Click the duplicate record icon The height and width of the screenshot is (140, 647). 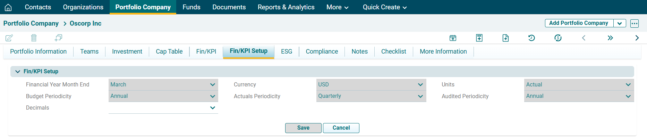tap(58, 38)
